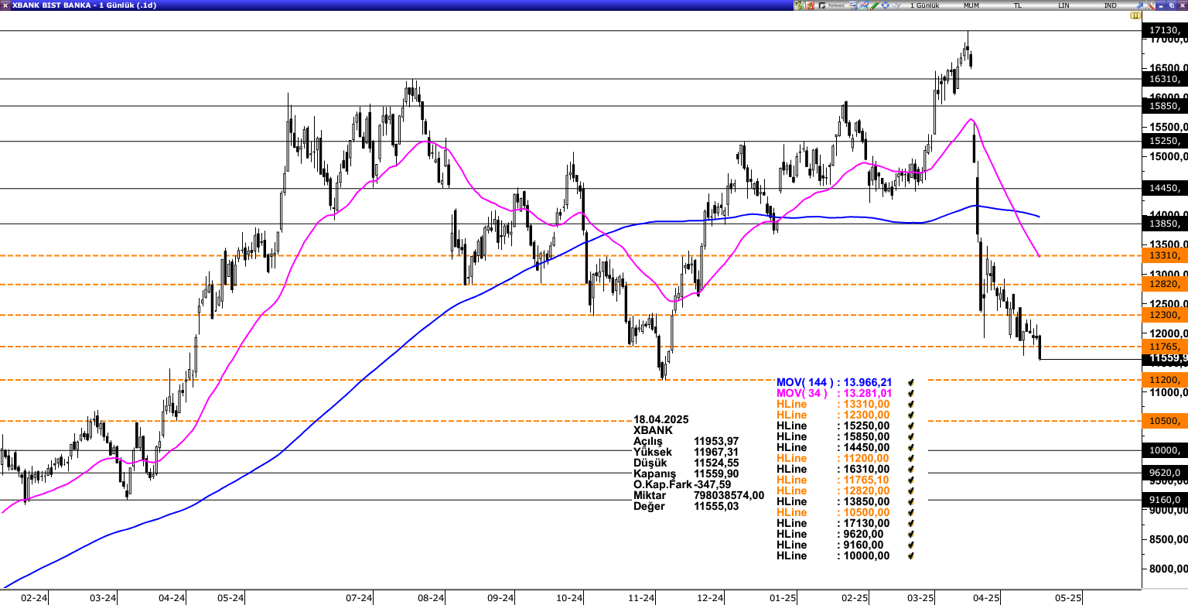The image size is (1188, 605).
Task: Toggle checkmark for HLine 13310,00
Action: (x=912, y=404)
